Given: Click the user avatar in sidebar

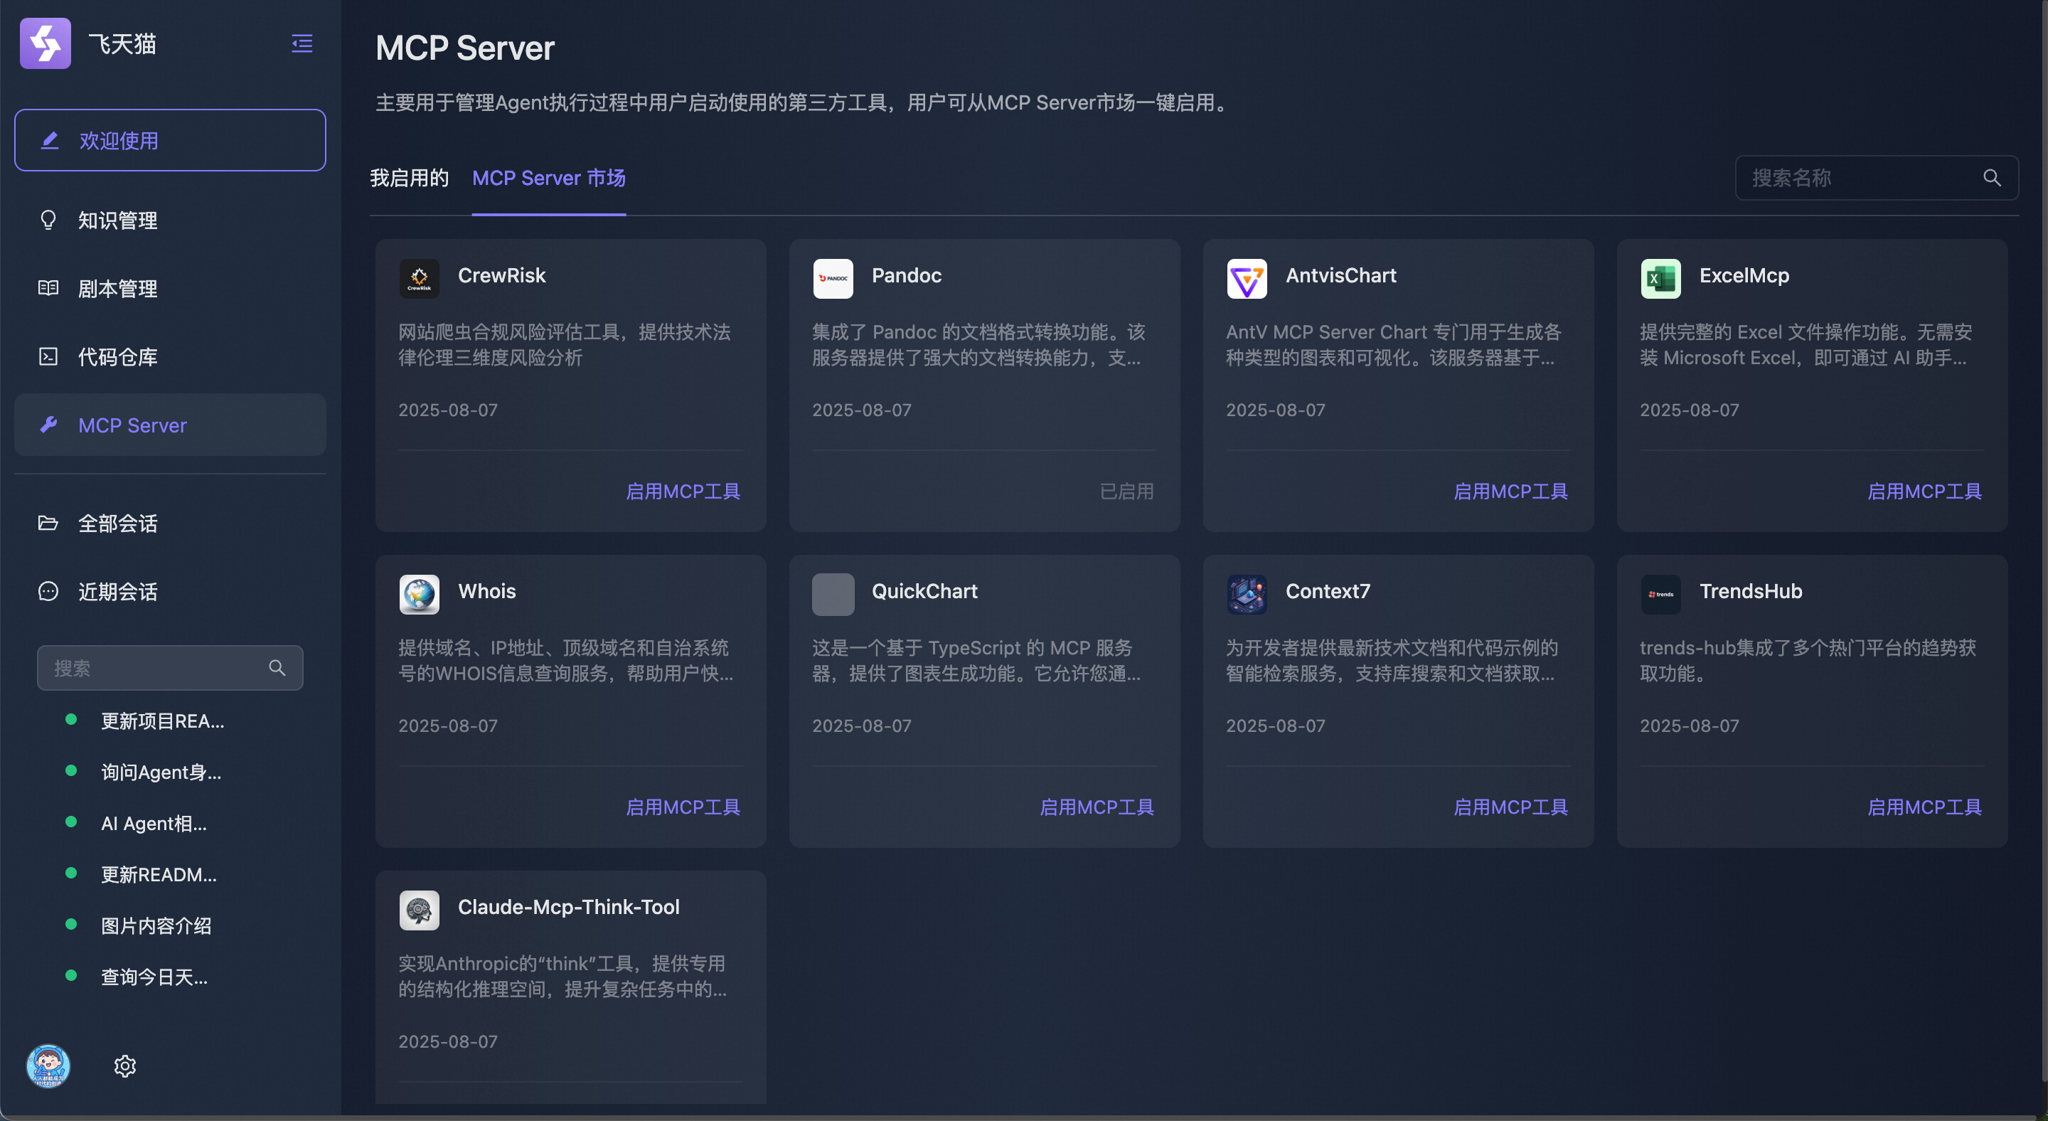Looking at the screenshot, I should pos(48,1066).
